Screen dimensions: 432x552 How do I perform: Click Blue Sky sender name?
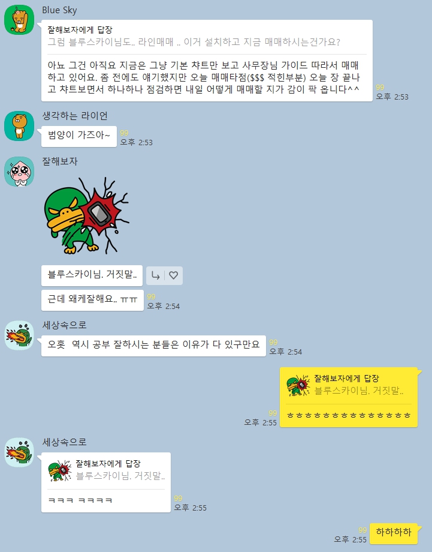click(x=59, y=10)
